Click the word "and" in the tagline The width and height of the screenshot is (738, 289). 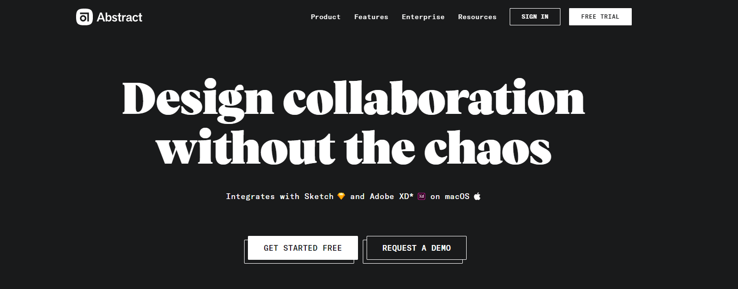tap(358, 196)
